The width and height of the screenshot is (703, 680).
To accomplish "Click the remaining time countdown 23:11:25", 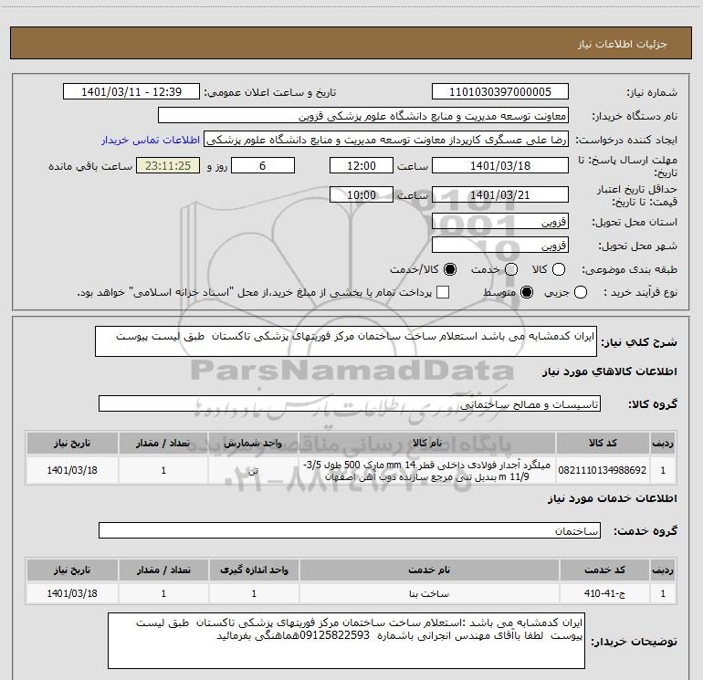I will coord(168,166).
